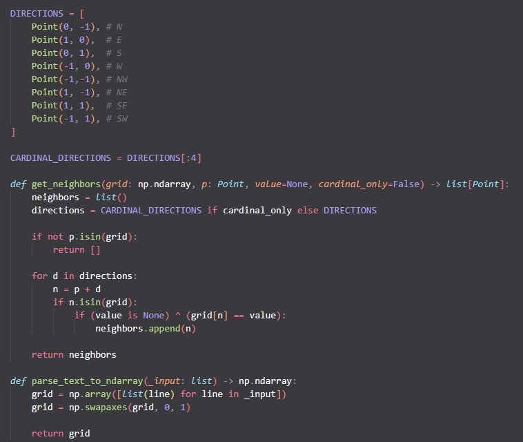Click 'if not p.isin(grid):' statement
The height and width of the screenshot is (442, 523).
pos(84,237)
